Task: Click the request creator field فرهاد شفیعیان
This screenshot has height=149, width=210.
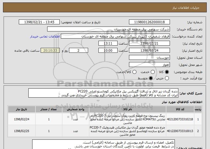Action: click(x=115, y=36)
